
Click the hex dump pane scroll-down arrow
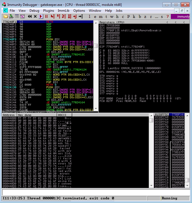[151, 186]
